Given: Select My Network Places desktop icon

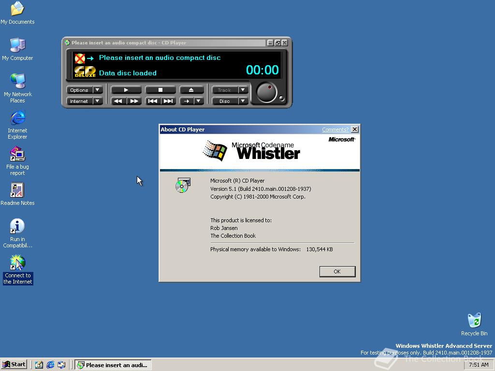Looking at the screenshot, I should pyautogui.click(x=17, y=88).
